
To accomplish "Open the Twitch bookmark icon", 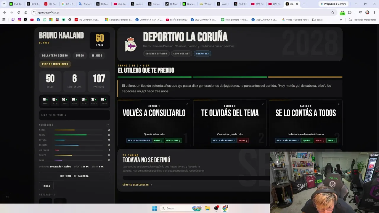I will pyautogui.click(x=13, y=20).
